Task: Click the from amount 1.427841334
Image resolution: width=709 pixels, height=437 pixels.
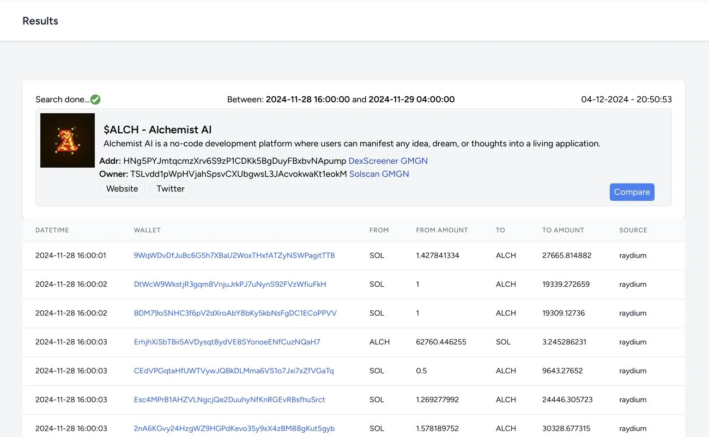Action: click(x=438, y=255)
